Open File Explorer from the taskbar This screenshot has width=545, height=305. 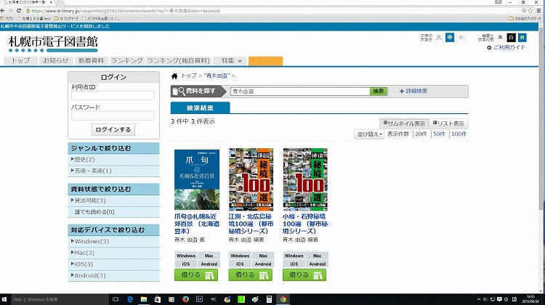click(x=144, y=299)
